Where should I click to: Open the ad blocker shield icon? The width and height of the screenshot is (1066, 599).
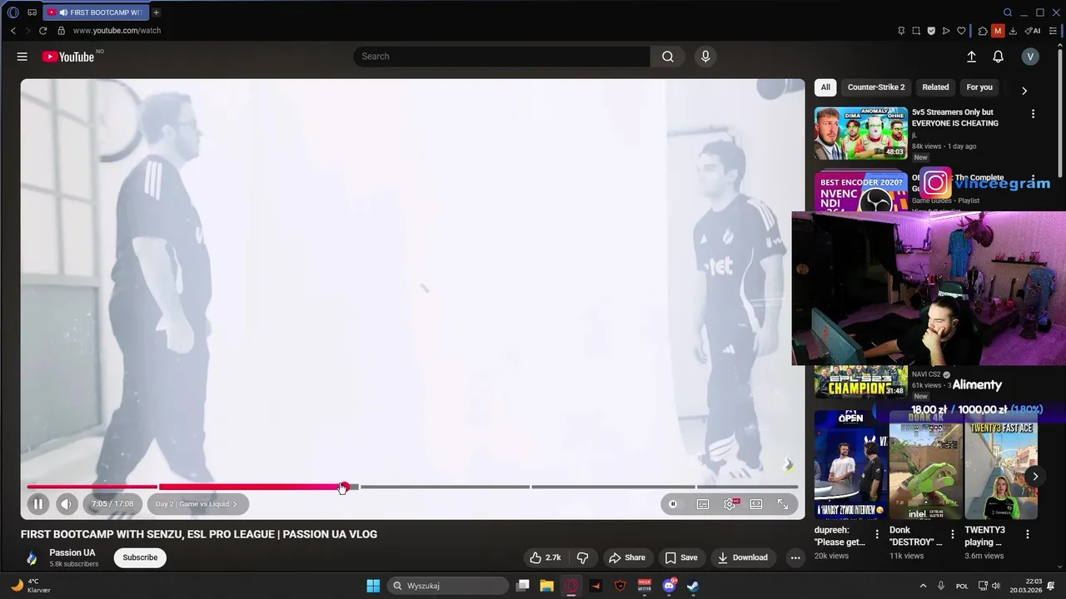pos(931,31)
